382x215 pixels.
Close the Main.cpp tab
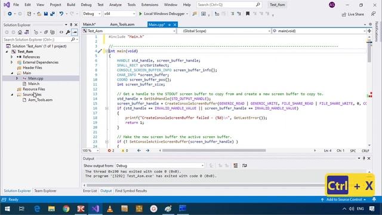click(x=175, y=24)
